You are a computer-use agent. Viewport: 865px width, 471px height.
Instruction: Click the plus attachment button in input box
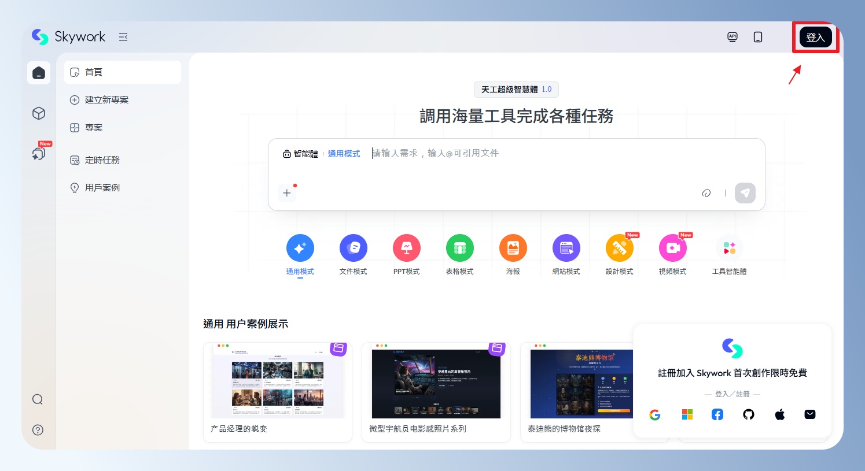(287, 193)
